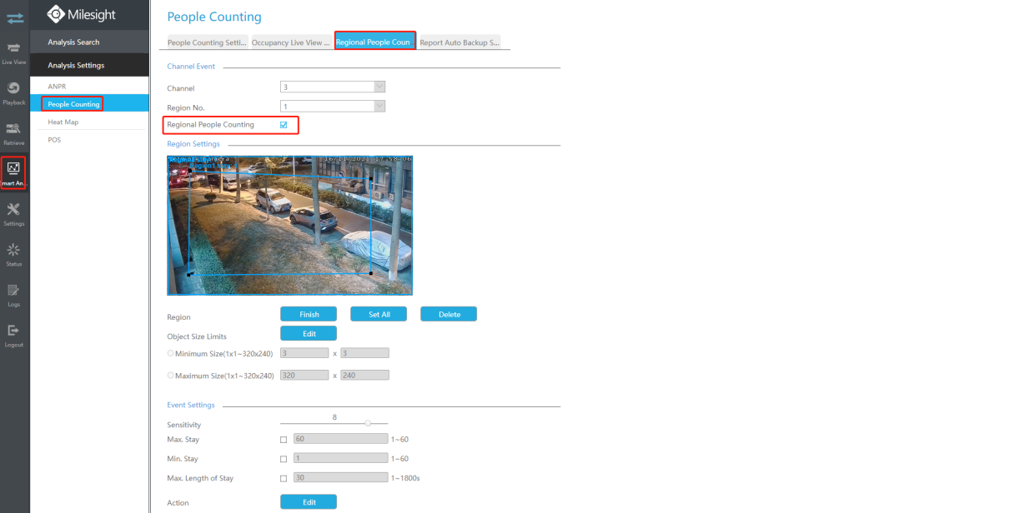The height and width of the screenshot is (513, 1014).
Task: Open the Region No. dropdown
Action: pos(333,107)
